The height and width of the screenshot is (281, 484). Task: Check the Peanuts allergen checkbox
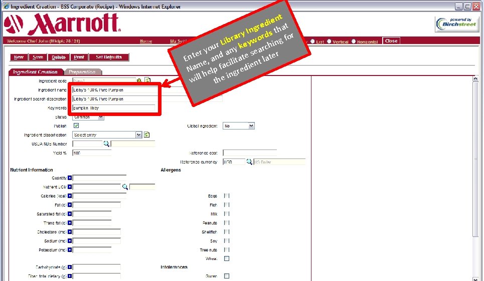[x=227, y=223]
